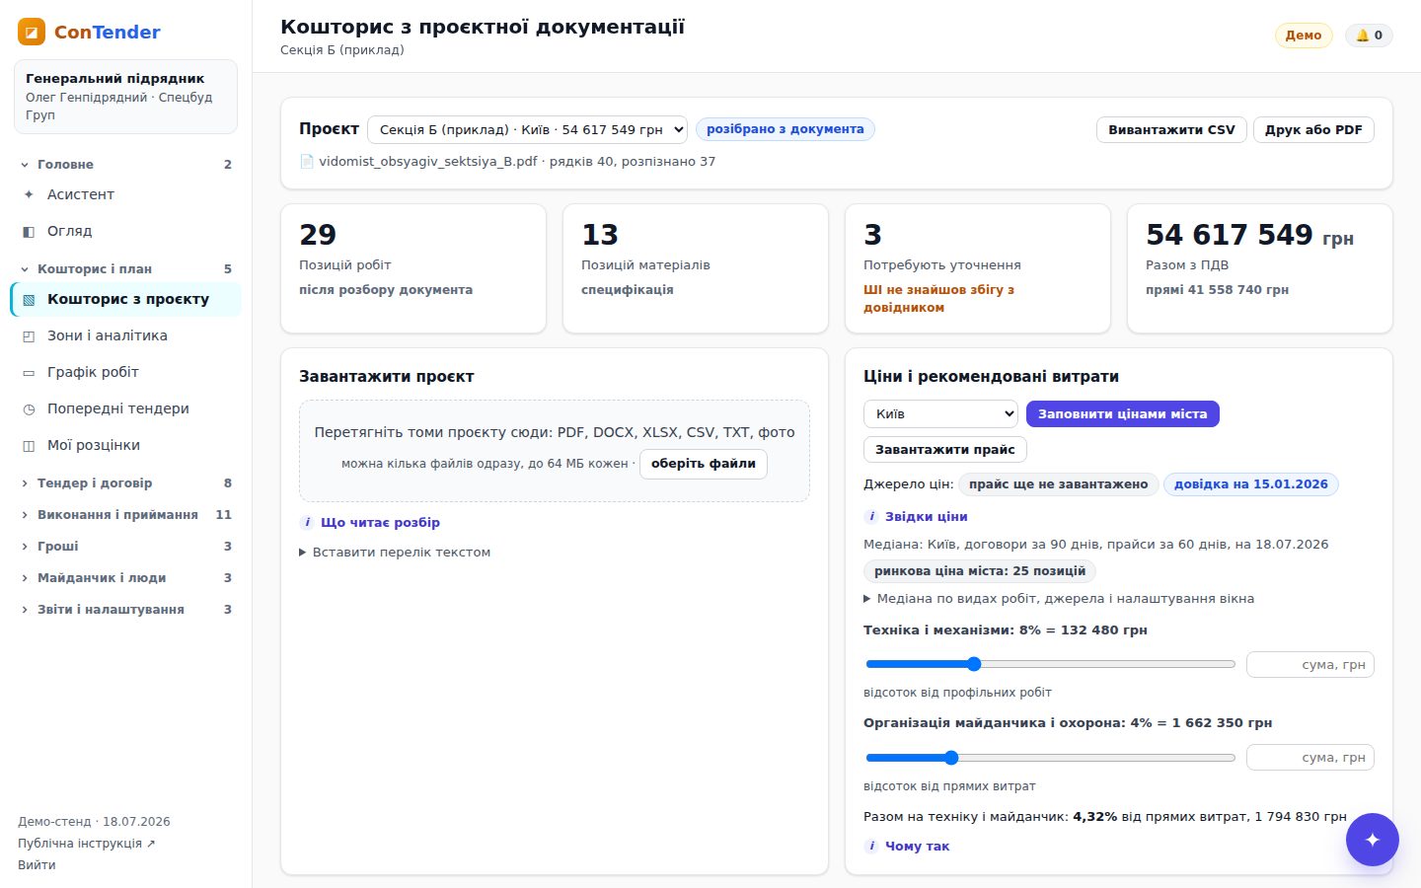The height and width of the screenshot is (888, 1421).
Task: Expand the Звіти і налаштування sidebar group
Action: click(126, 609)
